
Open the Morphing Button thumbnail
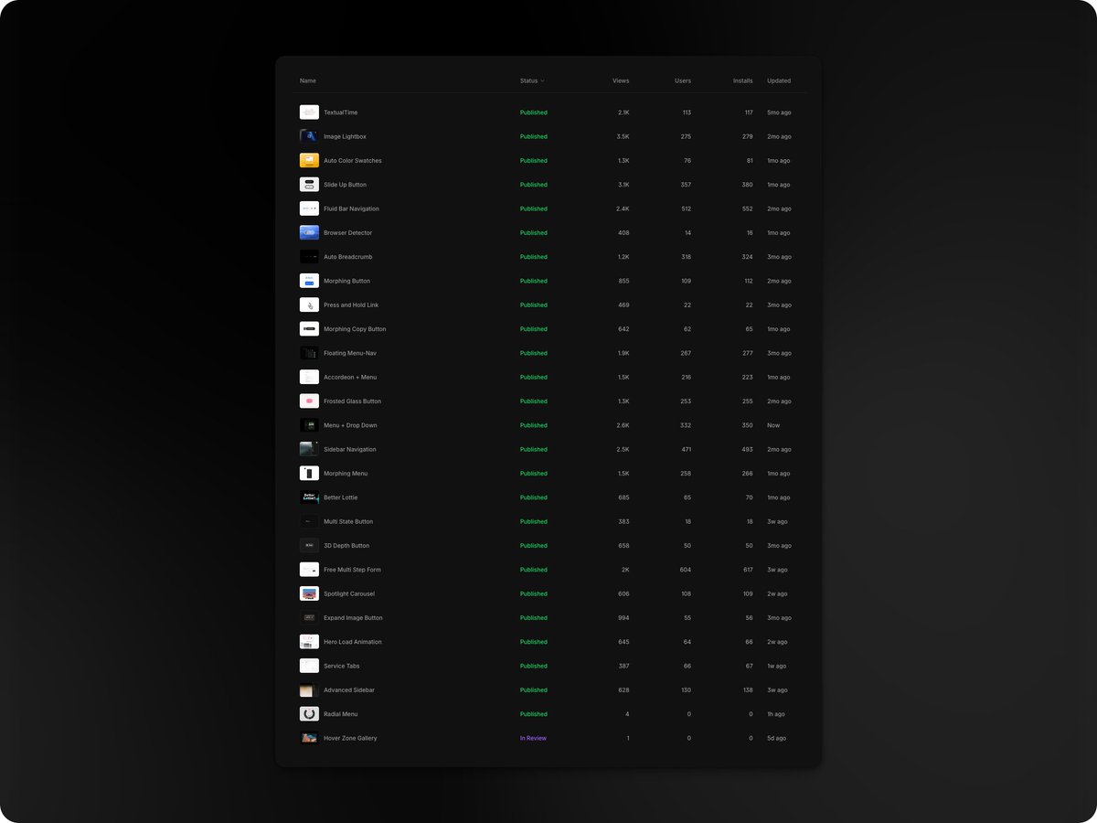(x=309, y=281)
